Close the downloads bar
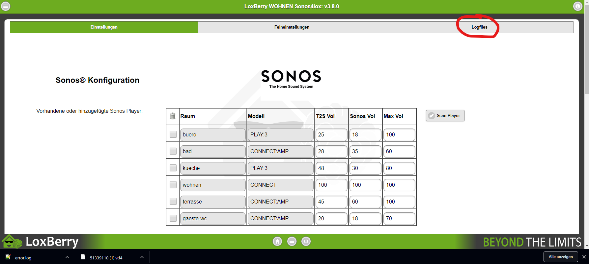This screenshot has width=589, height=264. [x=584, y=257]
